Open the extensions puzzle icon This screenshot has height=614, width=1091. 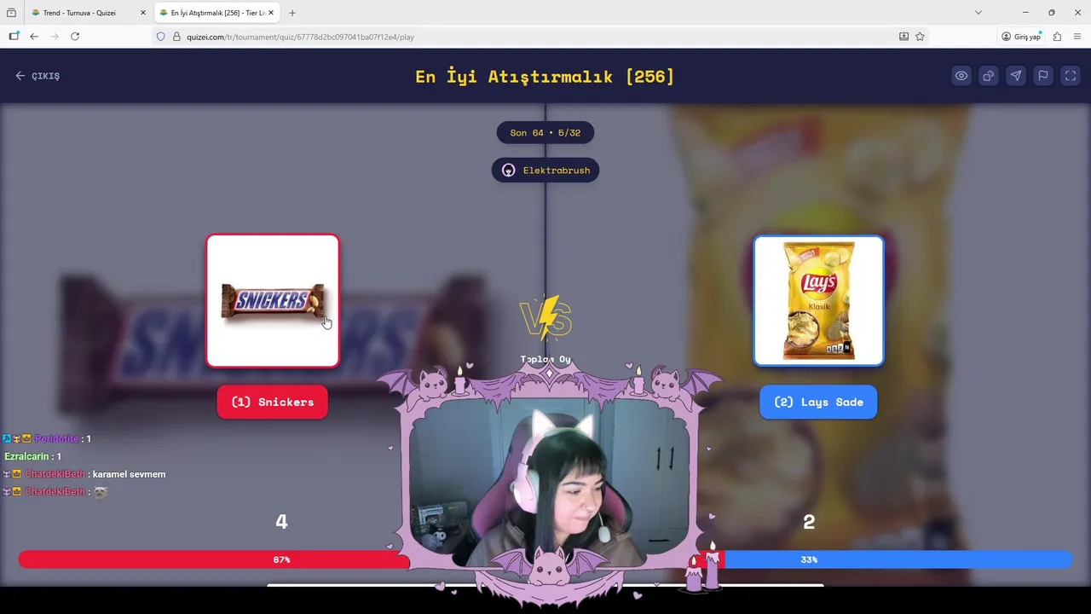point(1057,37)
